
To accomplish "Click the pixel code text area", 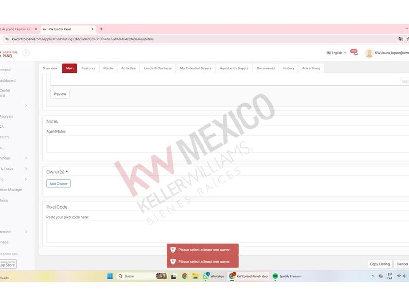I will [227, 232].
